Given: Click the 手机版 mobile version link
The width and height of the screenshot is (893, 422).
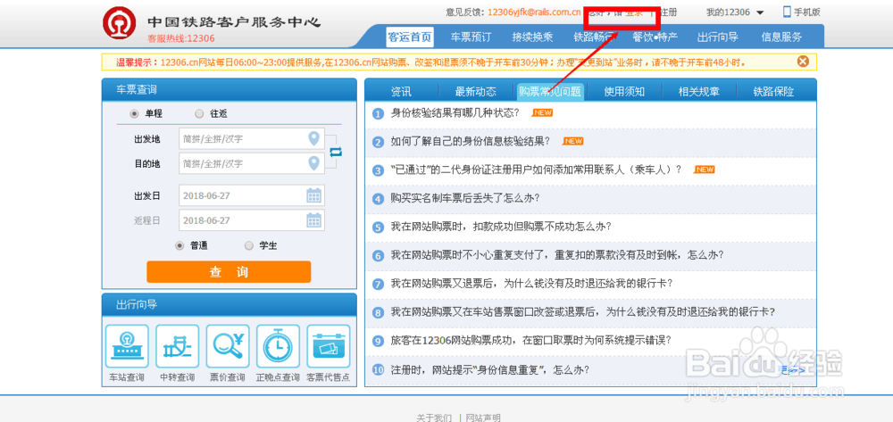Looking at the screenshot, I should tap(807, 12).
